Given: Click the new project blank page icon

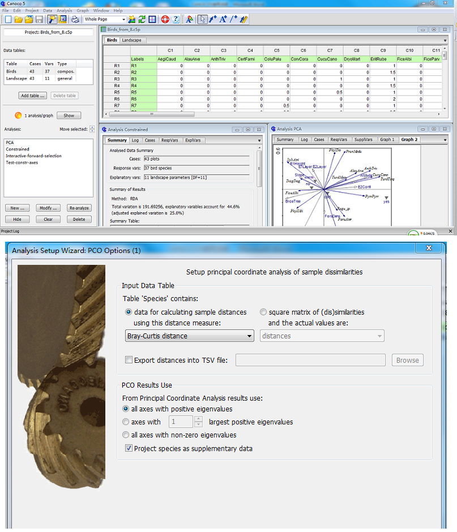Looking at the screenshot, I should [x=8, y=19].
